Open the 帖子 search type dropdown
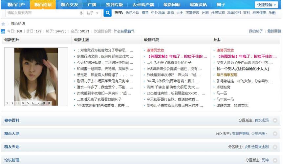 click(93, 13)
